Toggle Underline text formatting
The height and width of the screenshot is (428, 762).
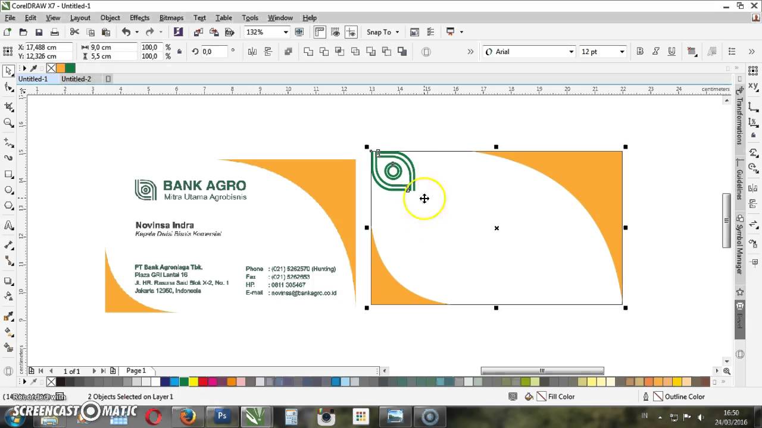[671, 52]
